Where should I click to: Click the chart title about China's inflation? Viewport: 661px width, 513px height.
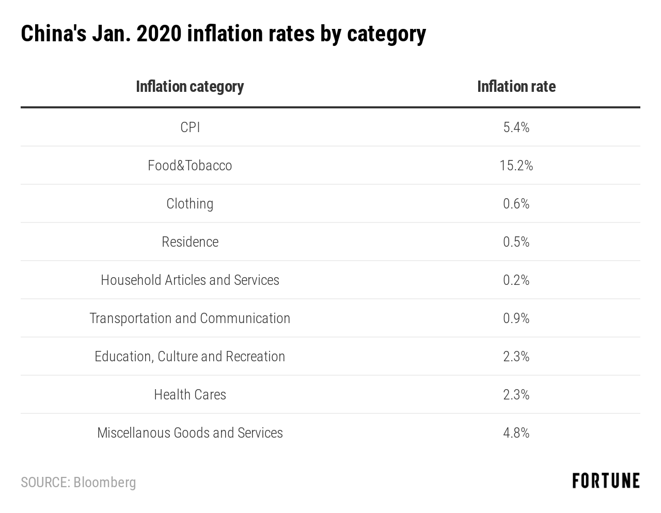[223, 34]
